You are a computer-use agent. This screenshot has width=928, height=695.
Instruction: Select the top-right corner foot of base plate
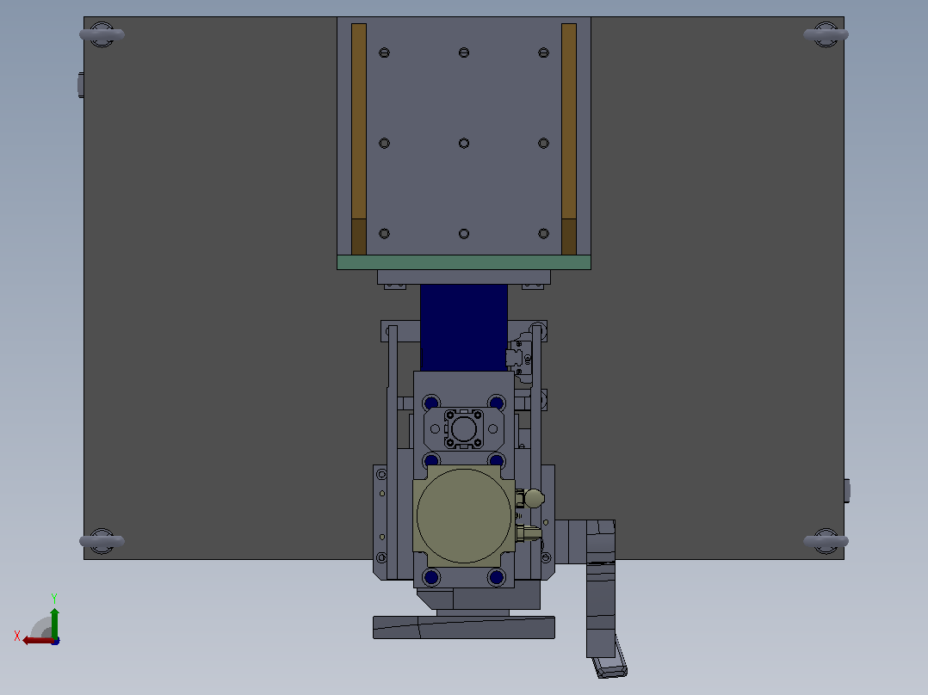point(826,35)
